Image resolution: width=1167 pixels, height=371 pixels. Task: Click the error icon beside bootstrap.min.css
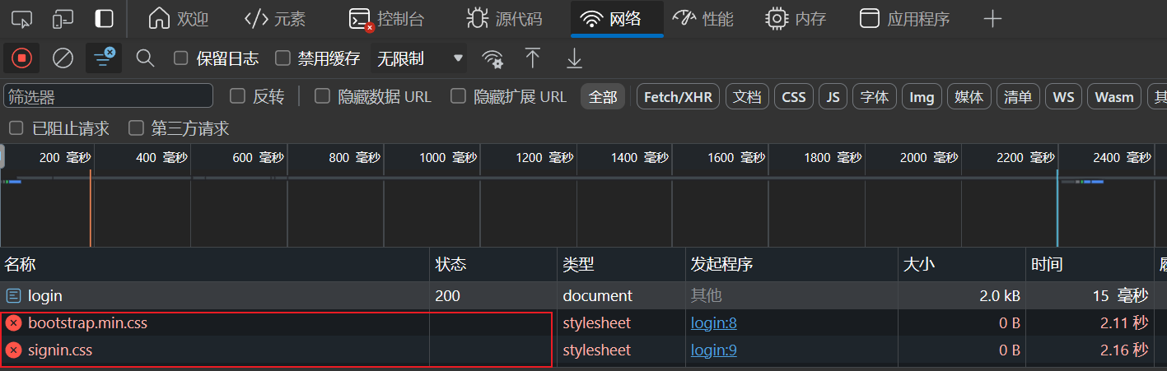coord(13,323)
